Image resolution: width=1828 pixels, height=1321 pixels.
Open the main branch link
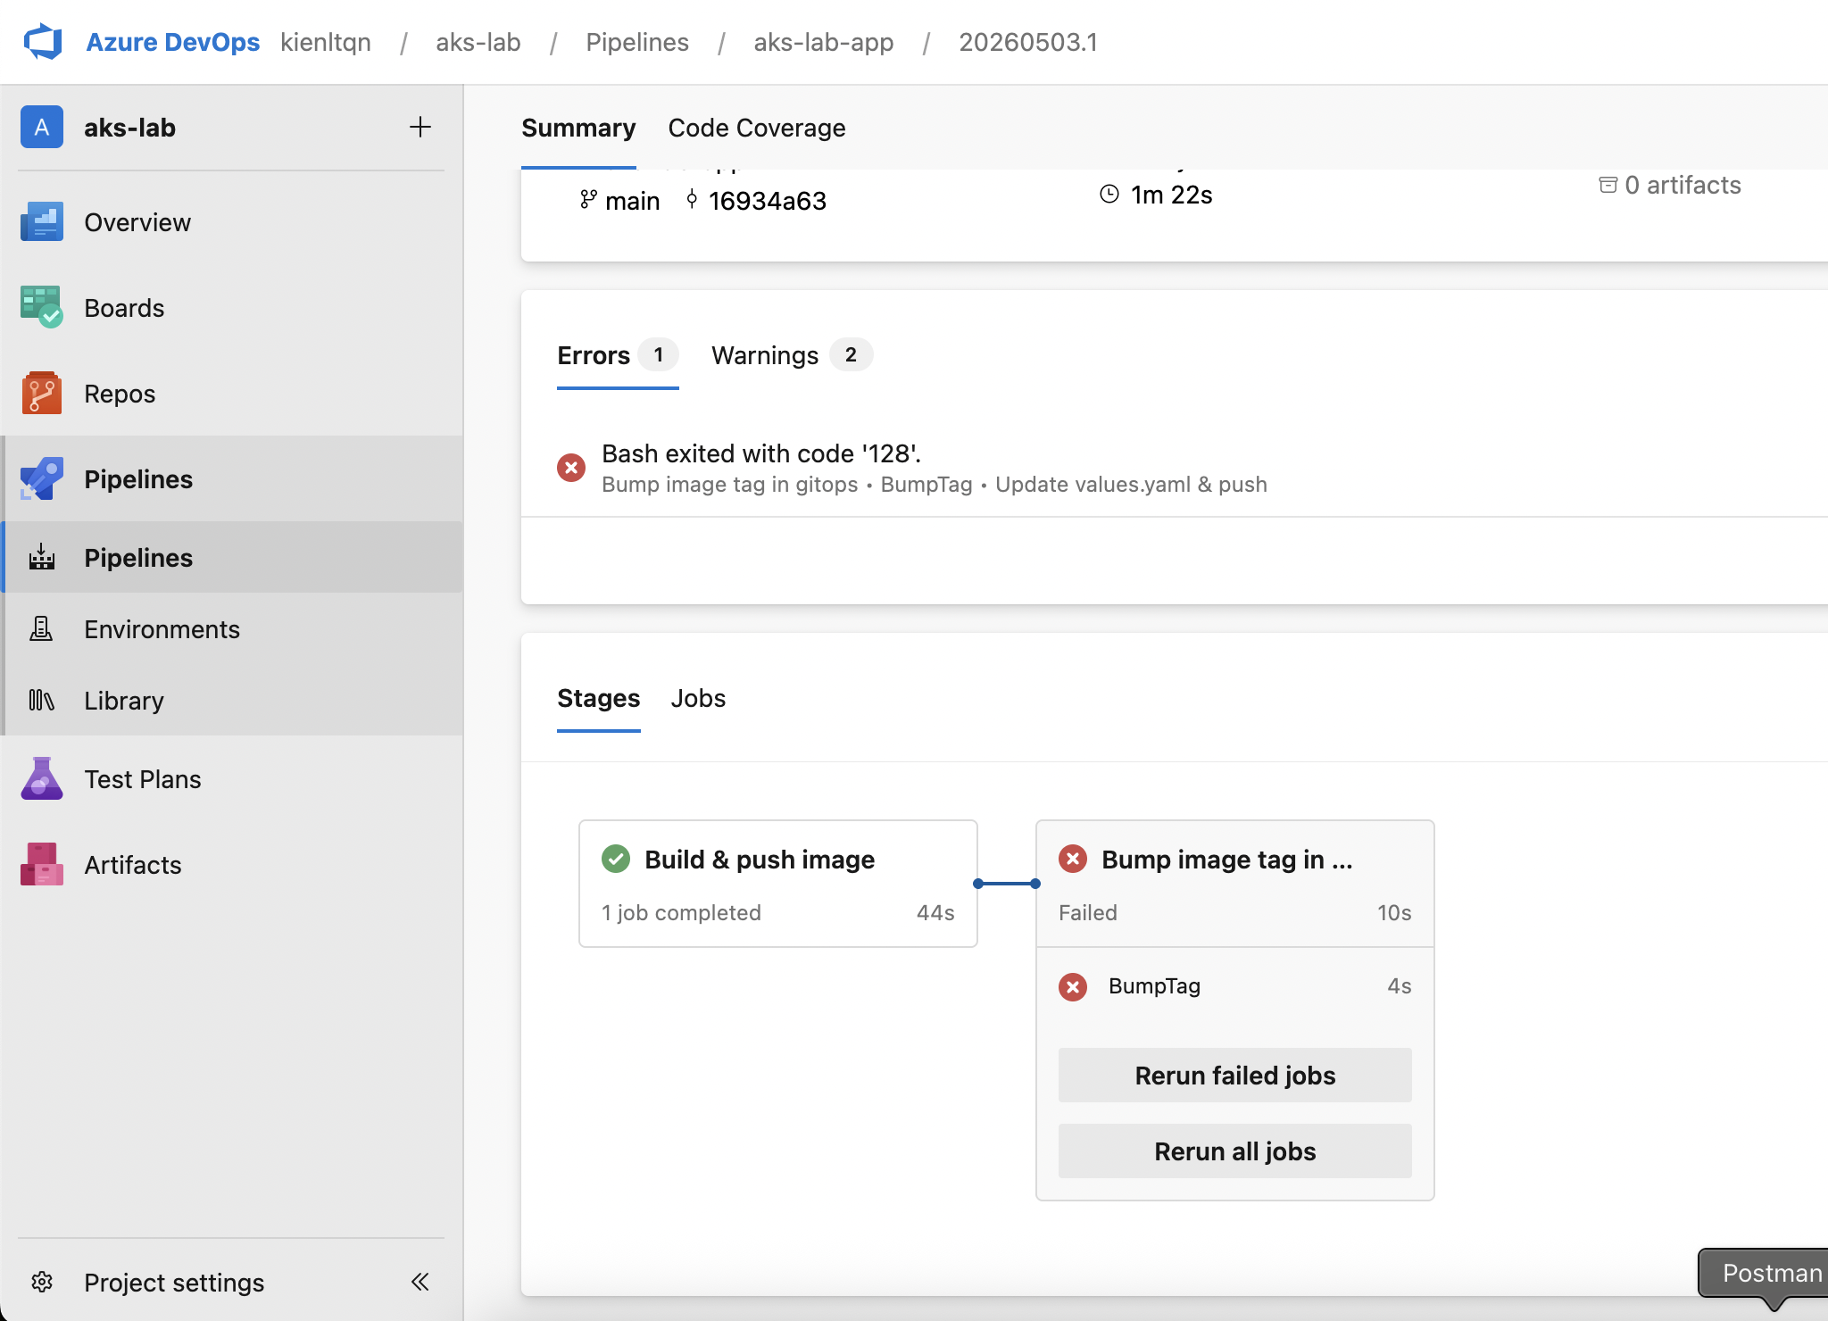[x=633, y=201]
